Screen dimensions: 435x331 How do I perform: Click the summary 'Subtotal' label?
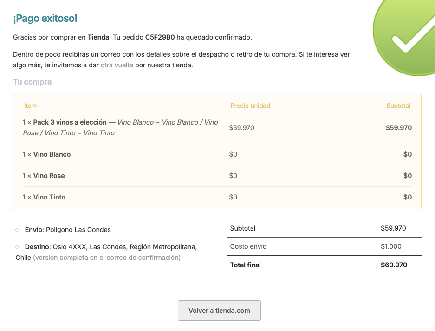click(x=243, y=228)
